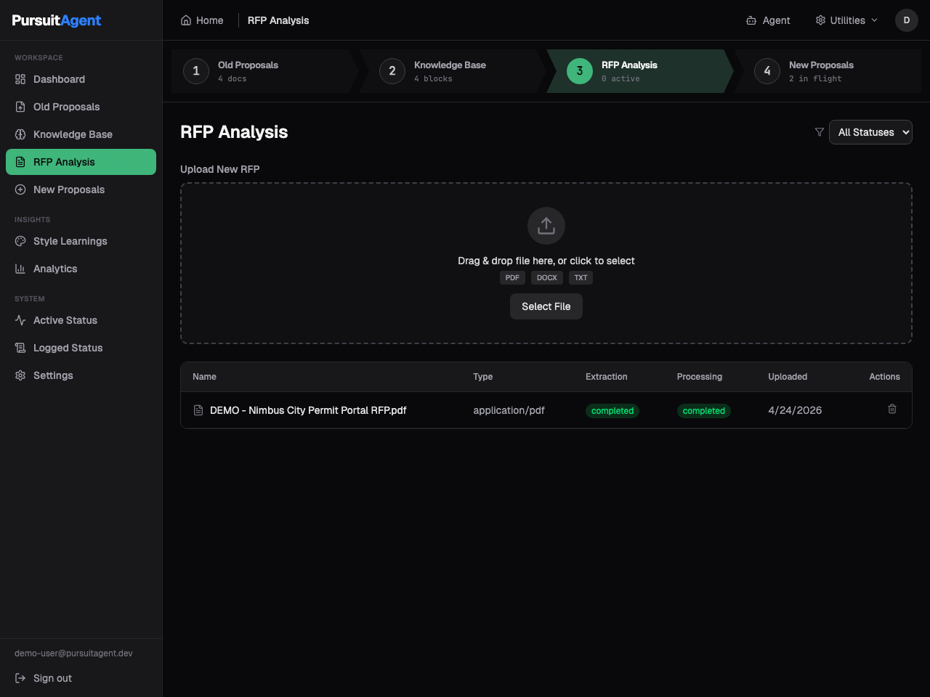Go to Old Proposals workflow step
This screenshot has width=930, height=697.
pos(265,71)
